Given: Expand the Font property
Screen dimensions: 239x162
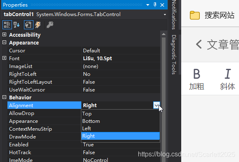Looking at the screenshot, I should (x=5, y=58).
